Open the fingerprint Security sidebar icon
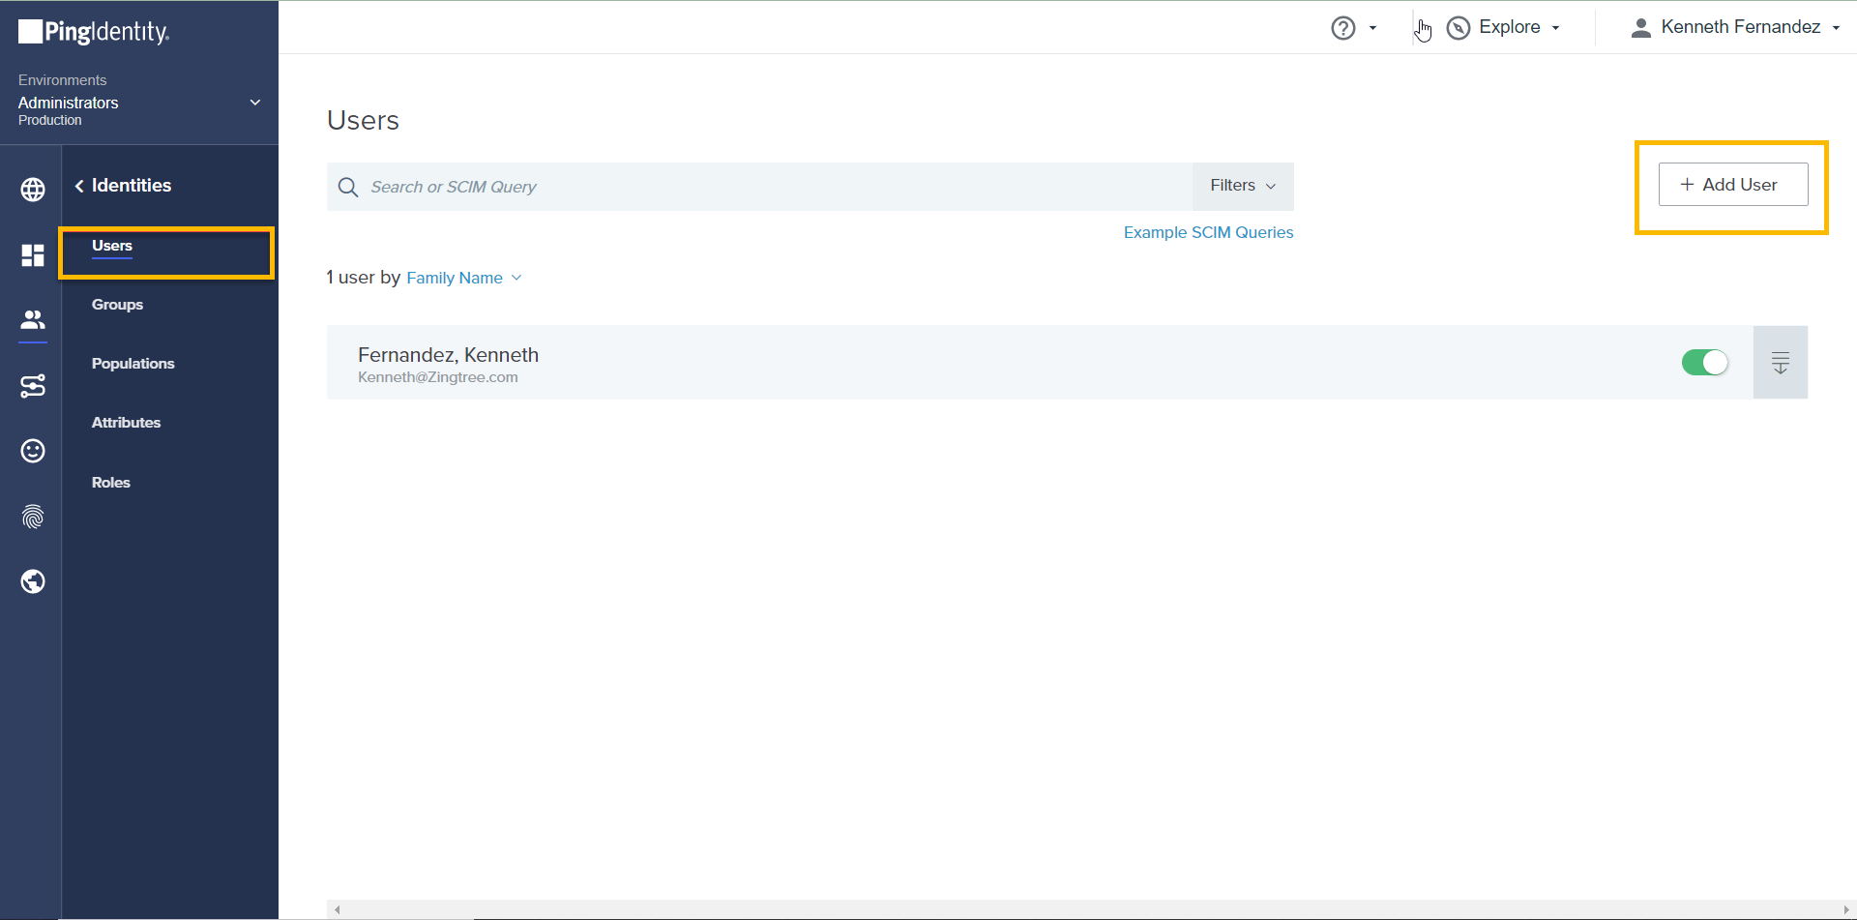The width and height of the screenshot is (1857, 920). (x=33, y=517)
